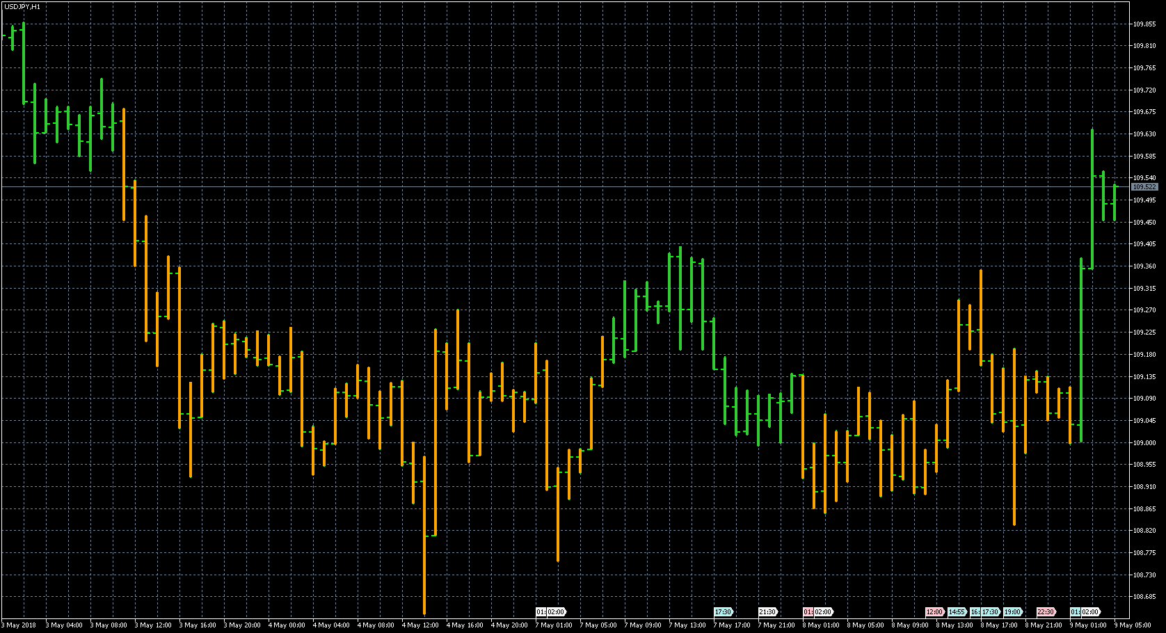Select the 109.000 price level label

[1144, 443]
